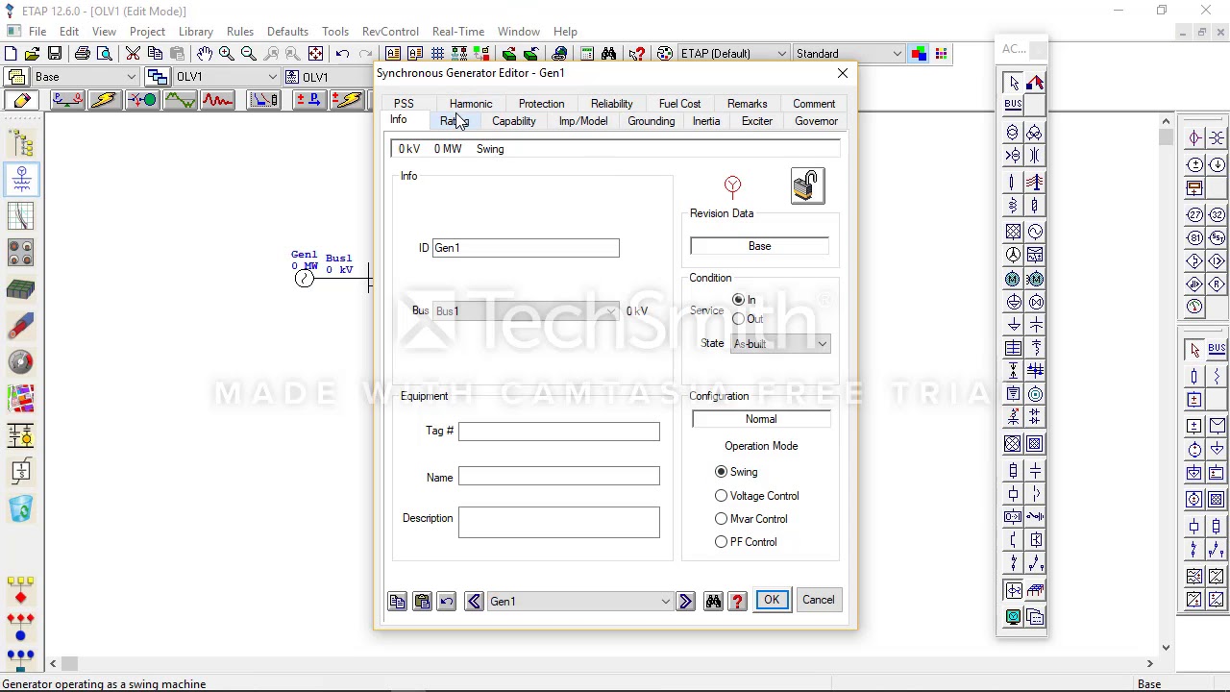Select Swing operation mode
The image size is (1230, 692).
coord(722,472)
